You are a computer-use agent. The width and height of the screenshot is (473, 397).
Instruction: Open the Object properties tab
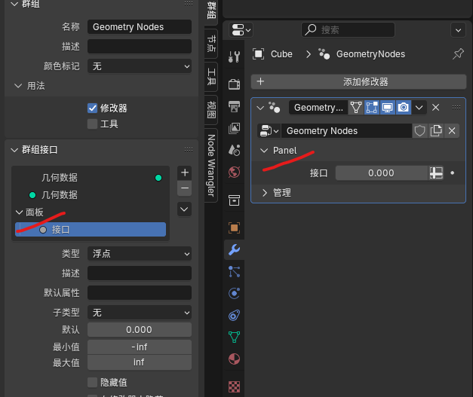tap(234, 228)
